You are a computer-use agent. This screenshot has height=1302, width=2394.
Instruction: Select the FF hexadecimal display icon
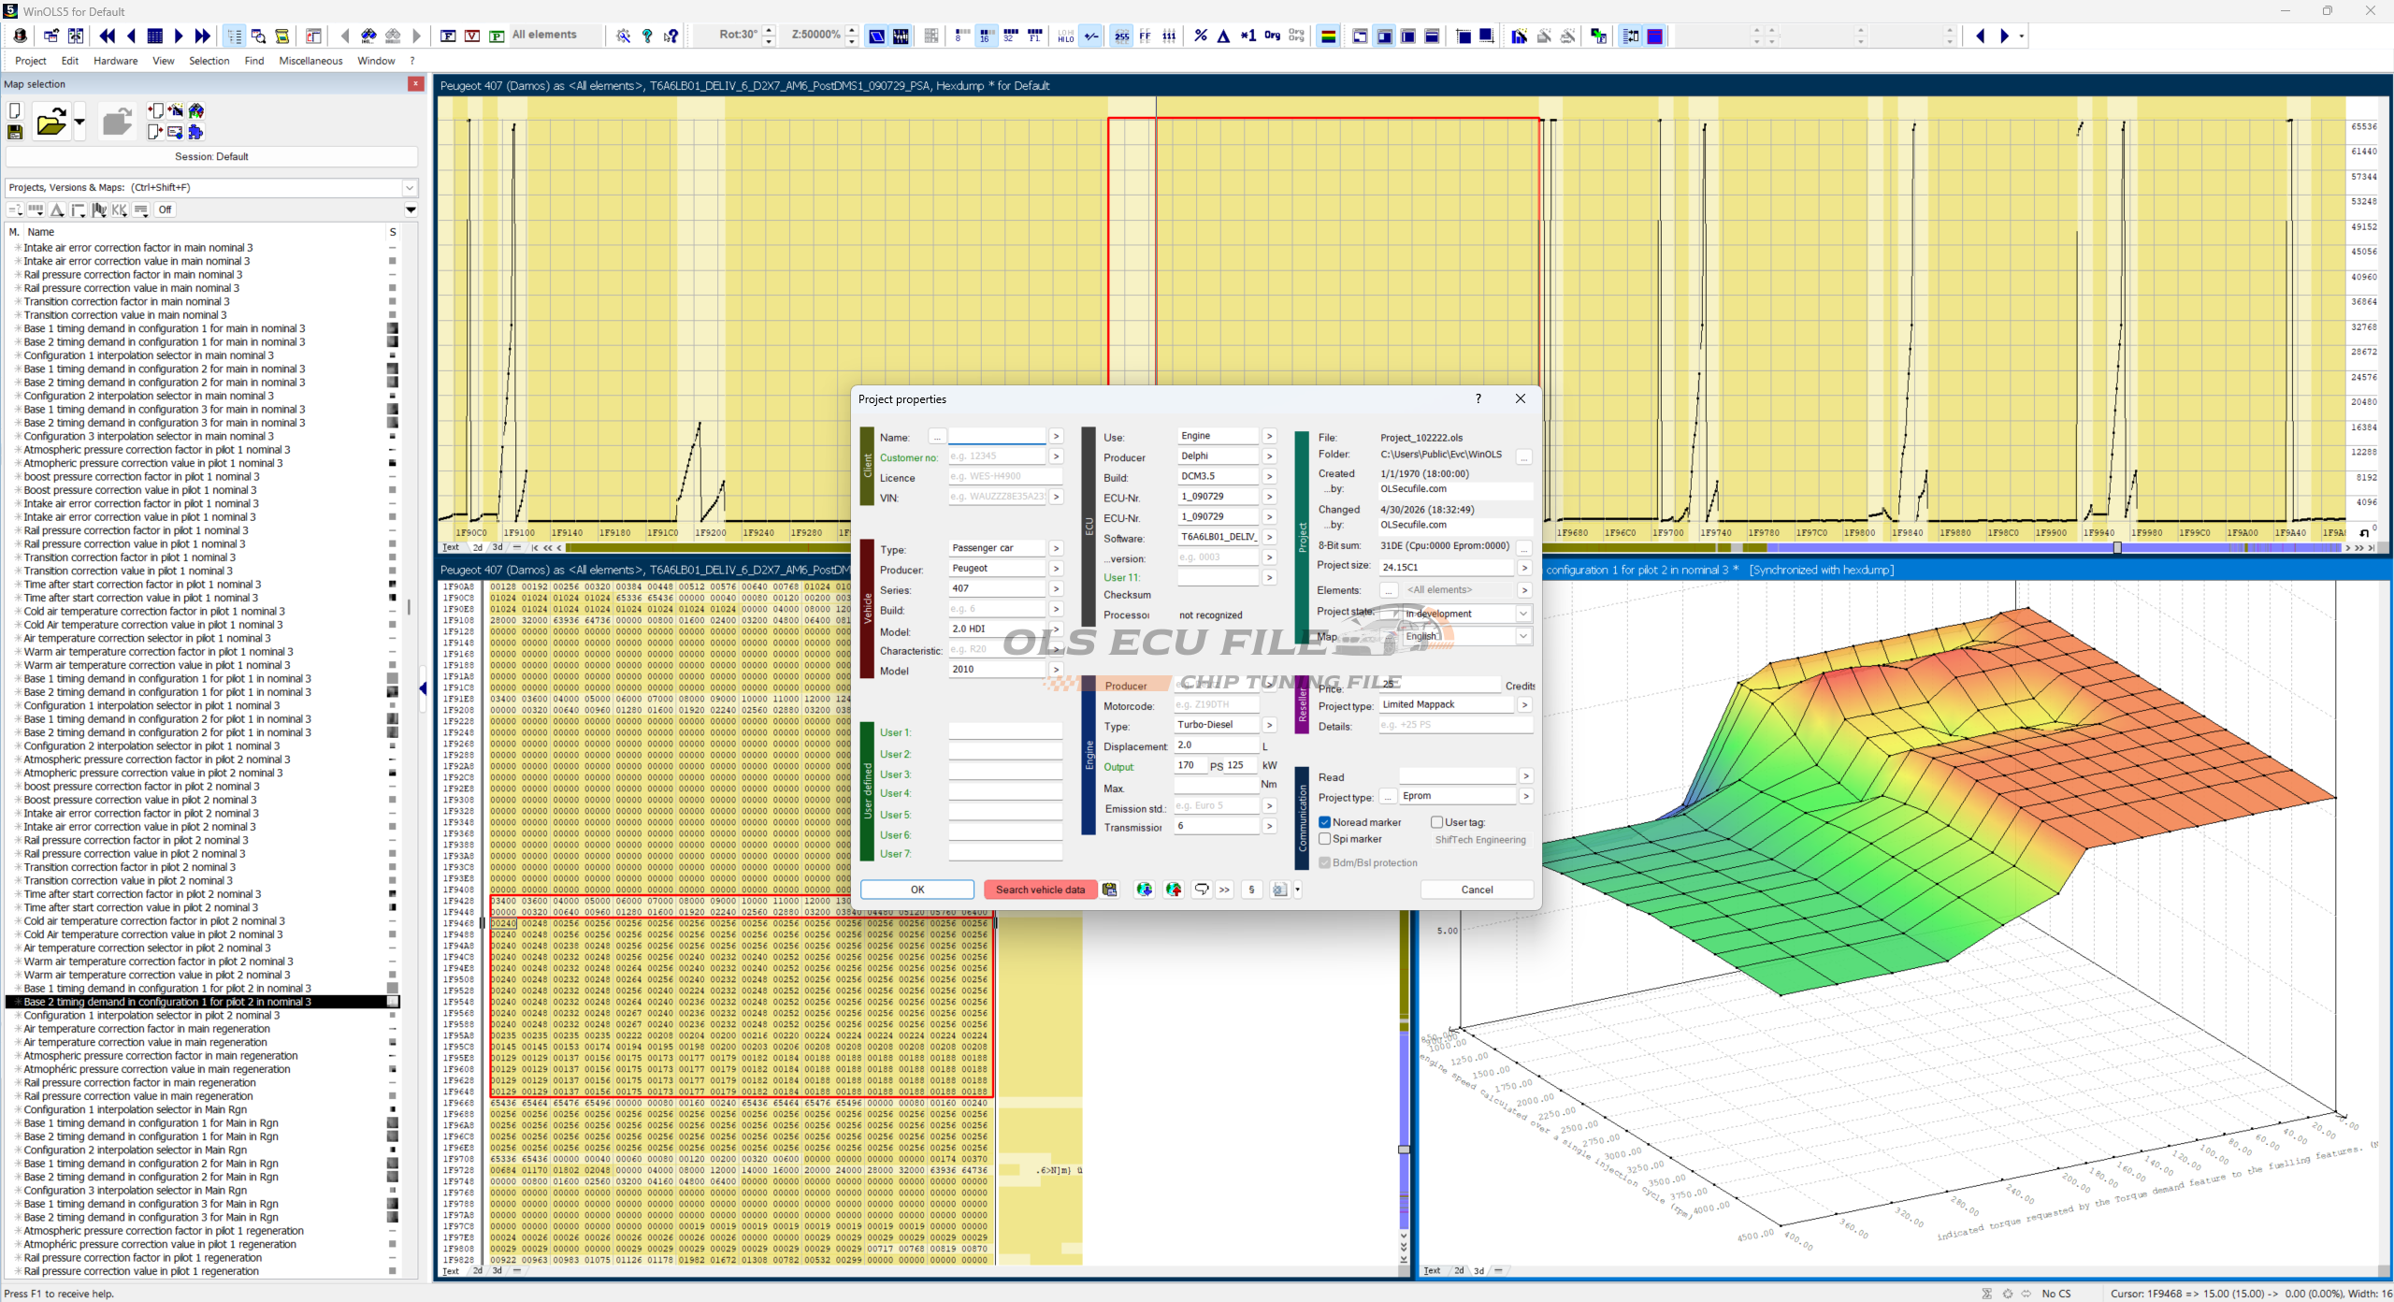1145,36
